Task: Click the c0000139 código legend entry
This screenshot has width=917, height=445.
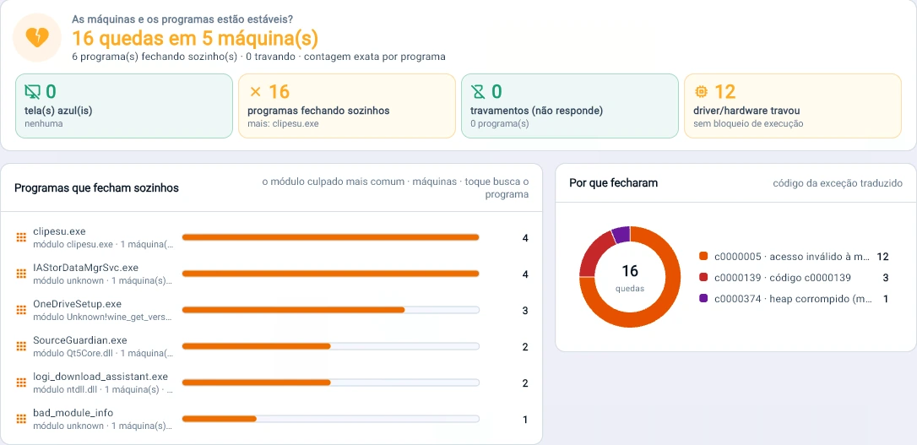Action: pyautogui.click(x=794, y=277)
